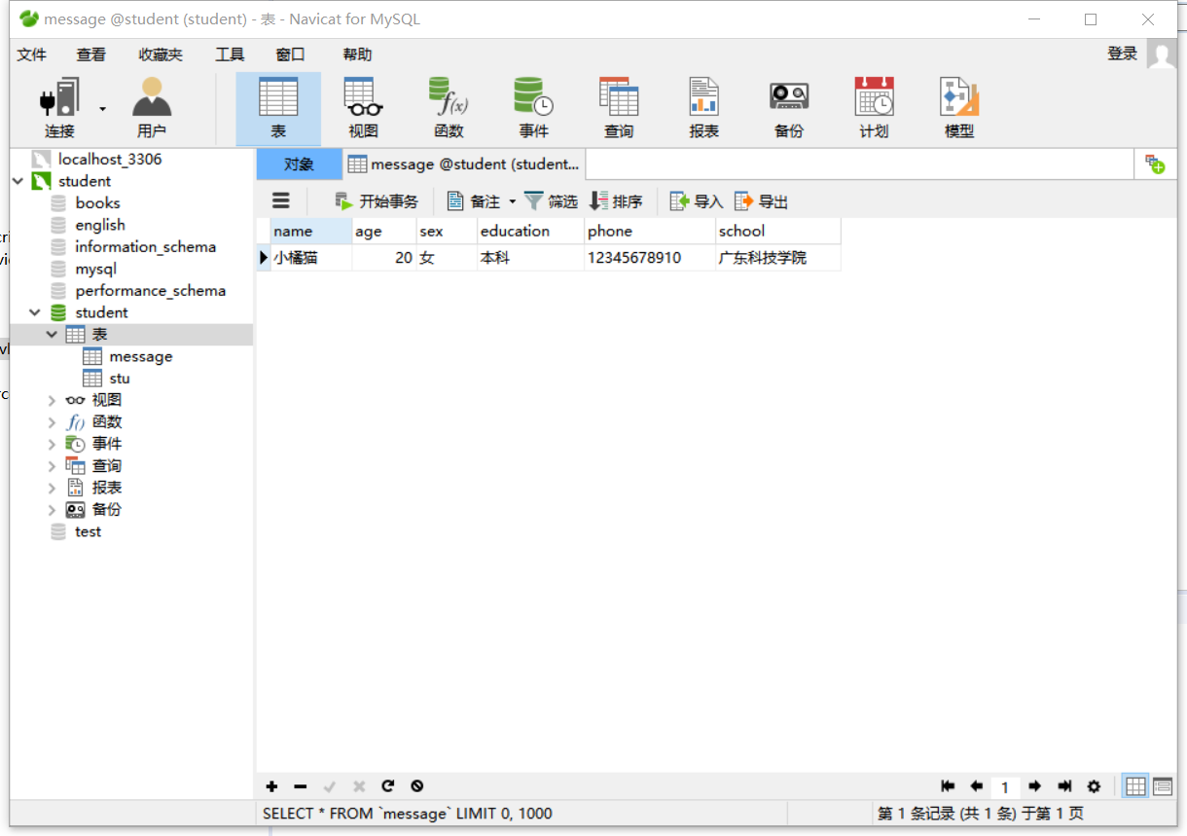Expand the 报表 reports node
Image resolution: width=1187 pixels, height=836 pixels.
52,488
